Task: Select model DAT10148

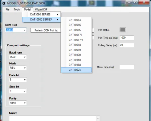Action: click(76, 60)
